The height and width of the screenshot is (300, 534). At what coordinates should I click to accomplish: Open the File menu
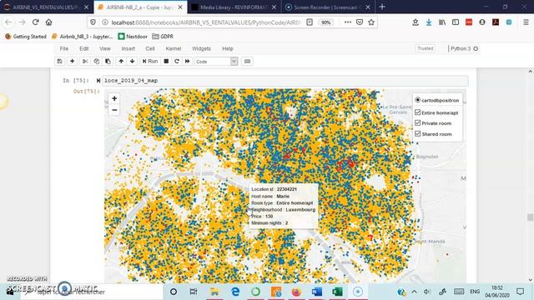[x=64, y=48]
